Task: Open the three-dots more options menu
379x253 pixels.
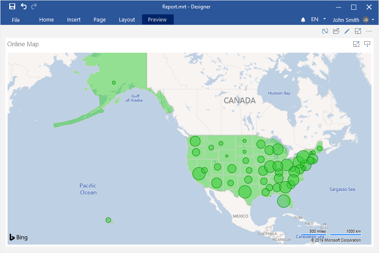Action: point(369,31)
